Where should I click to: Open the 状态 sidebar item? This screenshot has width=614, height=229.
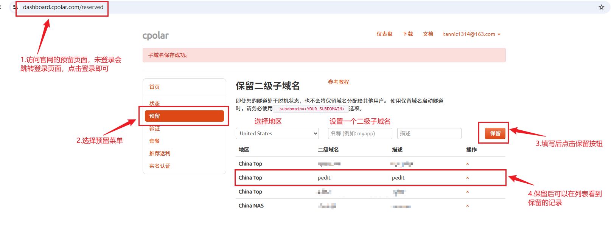tap(154, 103)
